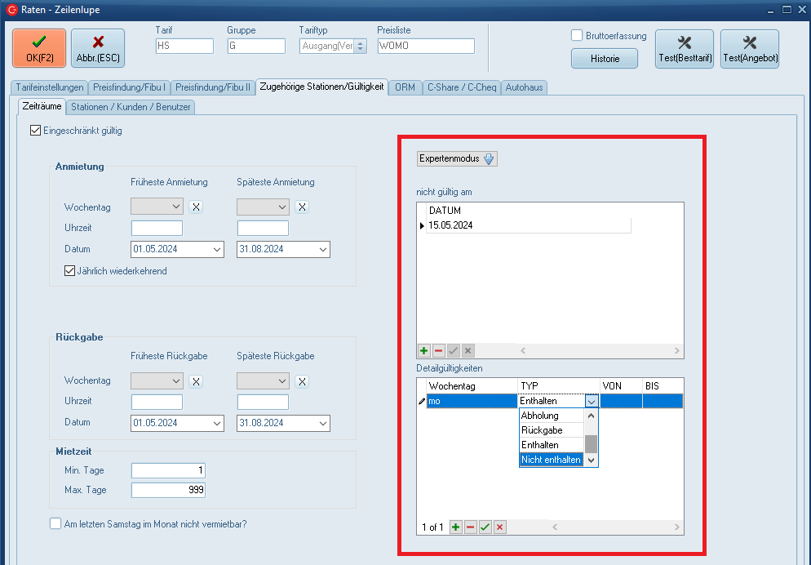This screenshot has width=811, height=565.
Task: Remove date with 'nicht gültig am' minus icon
Action: point(438,350)
